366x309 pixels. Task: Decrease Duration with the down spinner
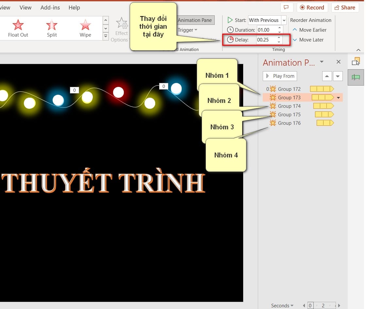click(x=280, y=32)
